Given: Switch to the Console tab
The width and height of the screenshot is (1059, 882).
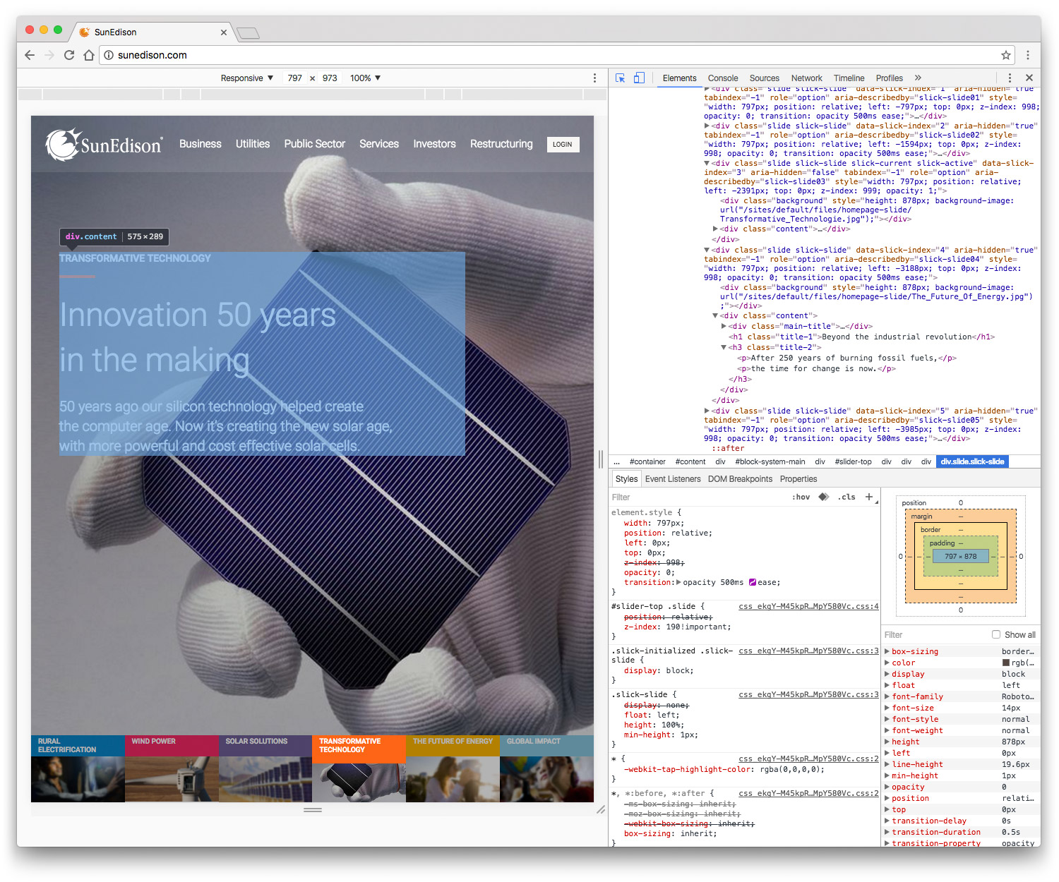Looking at the screenshot, I should 722,78.
